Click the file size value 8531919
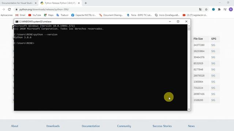This screenshot has width=234, height=131. point(198,63)
